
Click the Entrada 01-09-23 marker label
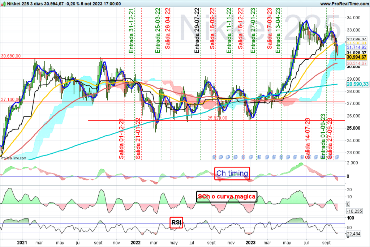tap(323, 136)
